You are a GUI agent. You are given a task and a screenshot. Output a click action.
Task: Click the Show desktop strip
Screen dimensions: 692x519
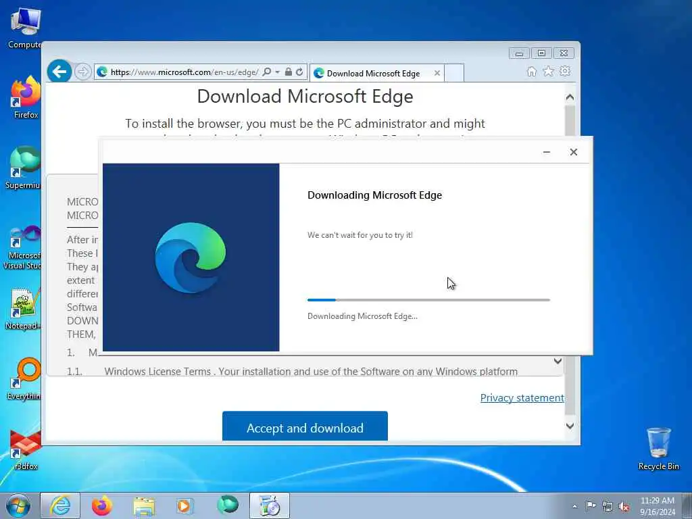coord(687,505)
